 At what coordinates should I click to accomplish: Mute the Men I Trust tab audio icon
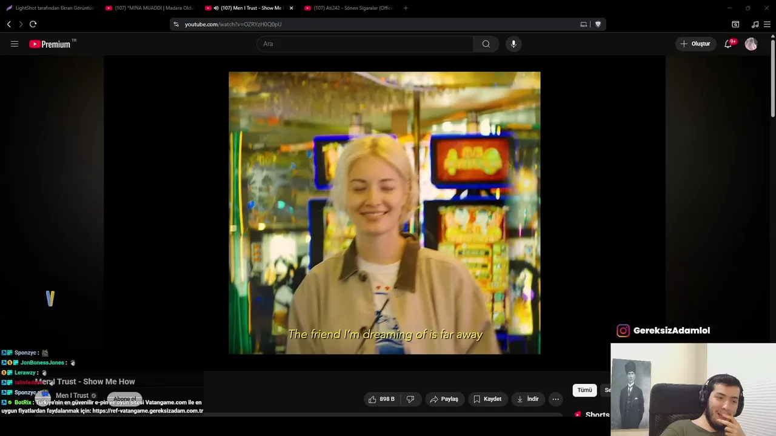216,8
